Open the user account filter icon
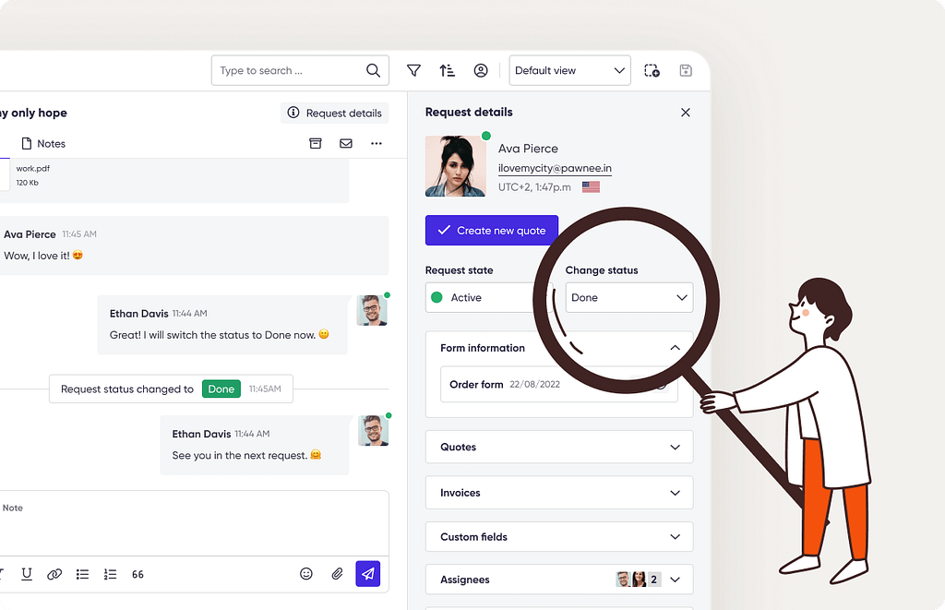 click(480, 70)
